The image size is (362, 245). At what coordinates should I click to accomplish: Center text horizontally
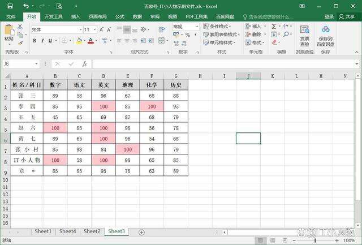pyautogui.click(x=127, y=41)
